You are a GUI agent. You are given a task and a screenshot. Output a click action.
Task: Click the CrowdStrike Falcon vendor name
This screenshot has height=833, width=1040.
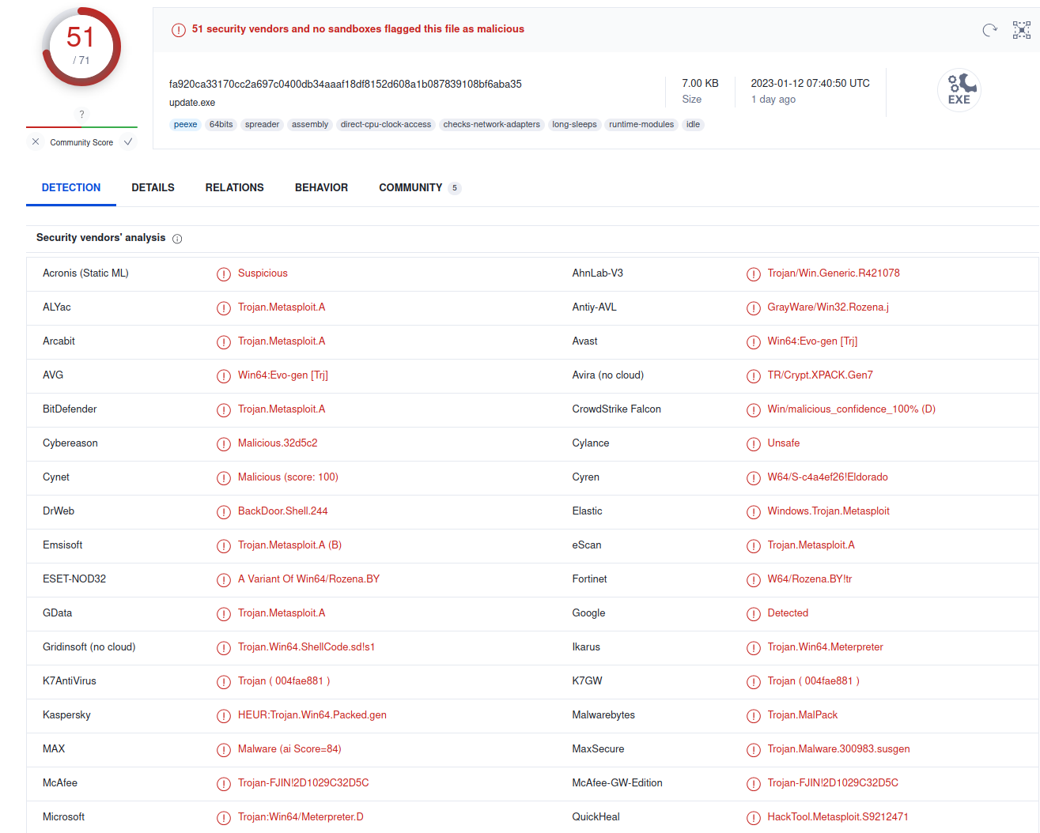(617, 409)
